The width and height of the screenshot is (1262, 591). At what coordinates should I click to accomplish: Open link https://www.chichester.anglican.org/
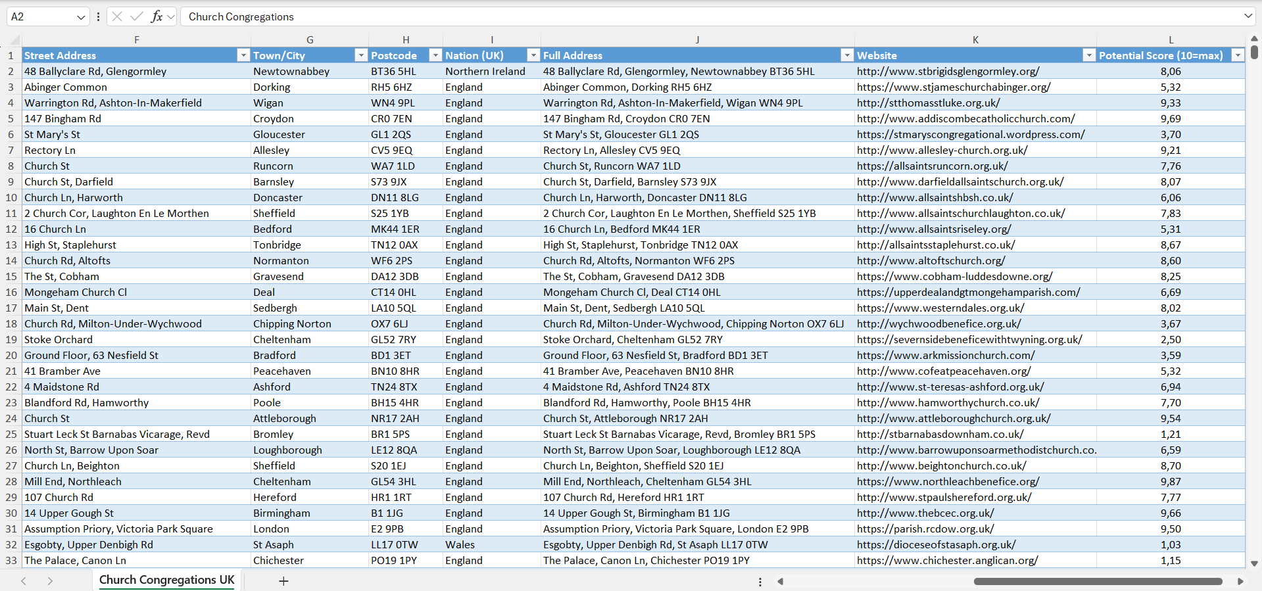pyautogui.click(x=948, y=561)
